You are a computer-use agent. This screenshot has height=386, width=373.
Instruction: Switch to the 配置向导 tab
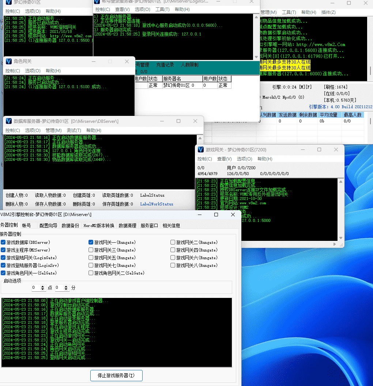(48, 226)
